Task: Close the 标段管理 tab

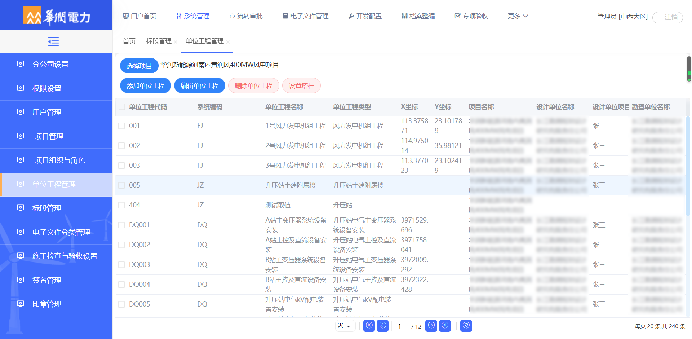Action: tap(176, 42)
